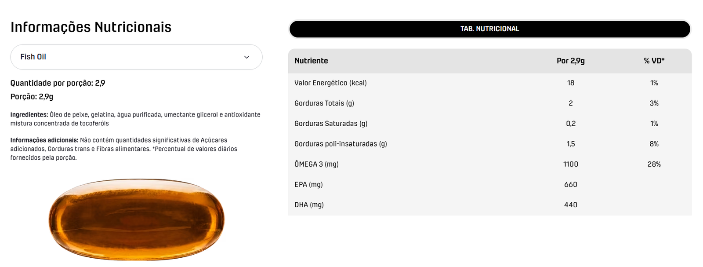Select the Gorduras Saturadas (g) row
The height and width of the screenshot is (267, 703).
point(489,123)
